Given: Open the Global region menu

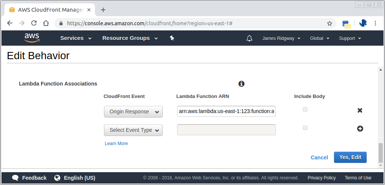Looking at the screenshot, I should (319, 38).
